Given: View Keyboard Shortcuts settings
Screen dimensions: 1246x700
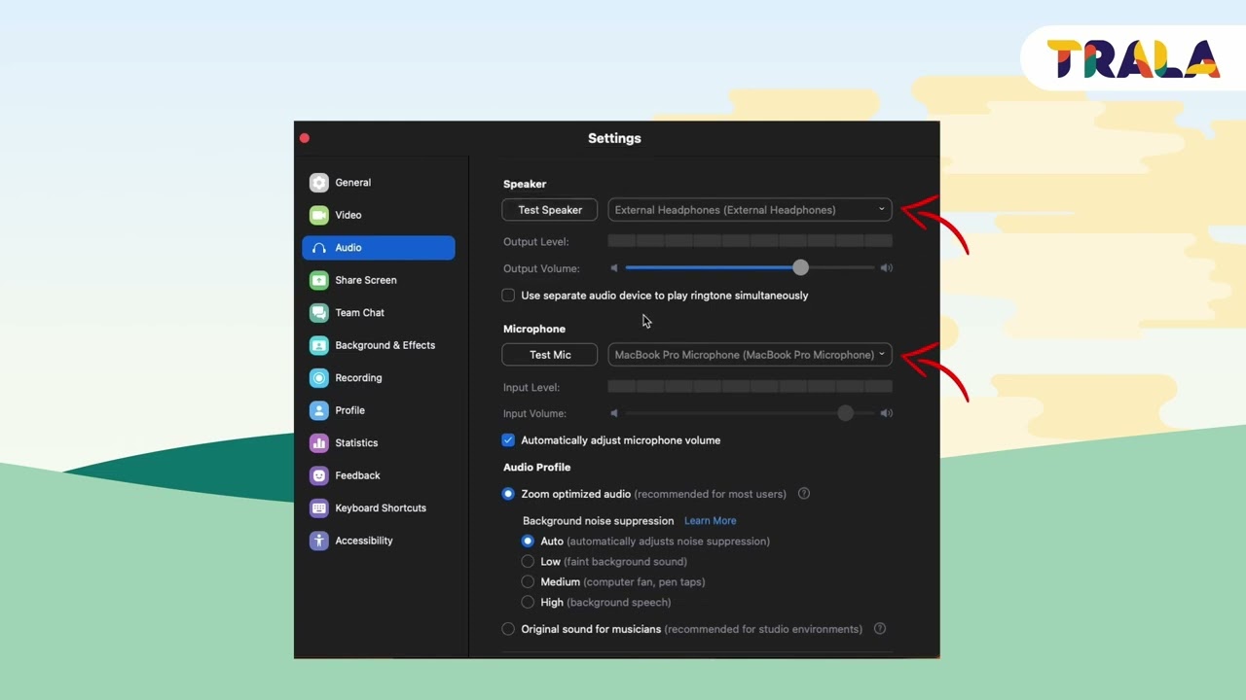Looking at the screenshot, I should (379, 508).
